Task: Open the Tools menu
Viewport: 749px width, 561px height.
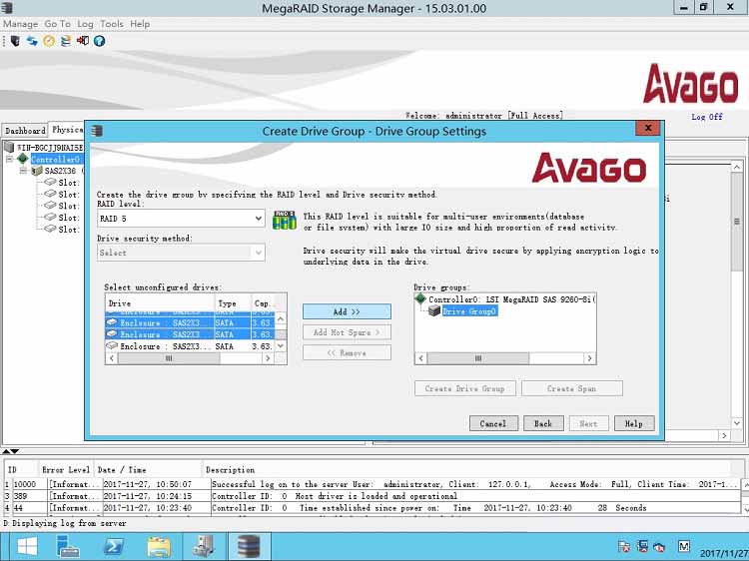Action: pyautogui.click(x=111, y=24)
